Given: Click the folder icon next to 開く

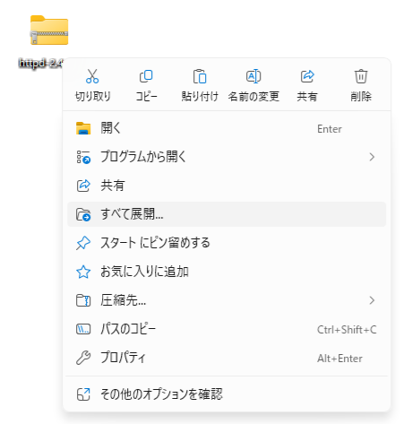Looking at the screenshot, I should [x=83, y=128].
